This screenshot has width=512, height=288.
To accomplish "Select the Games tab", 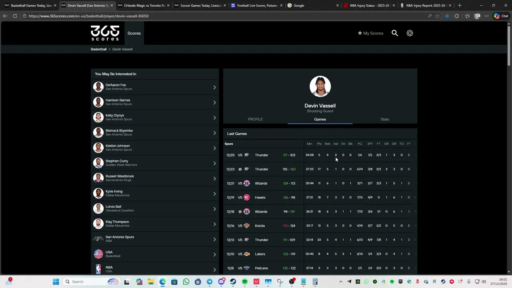I will click(x=320, y=119).
